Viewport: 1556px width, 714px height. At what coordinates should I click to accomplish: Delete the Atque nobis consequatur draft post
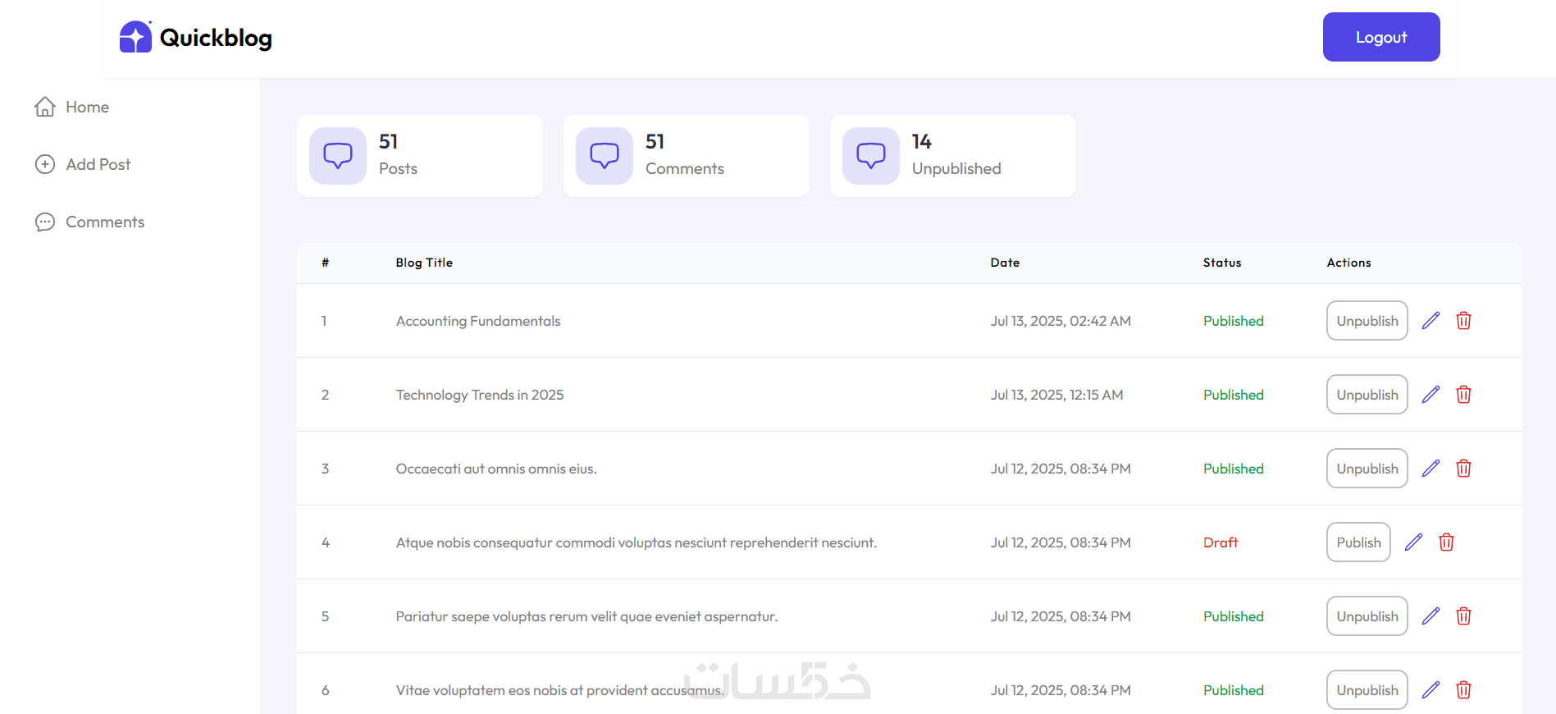(x=1446, y=542)
